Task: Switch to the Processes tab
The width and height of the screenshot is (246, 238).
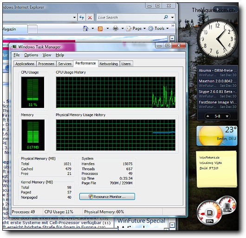Action: click(46, 64)
